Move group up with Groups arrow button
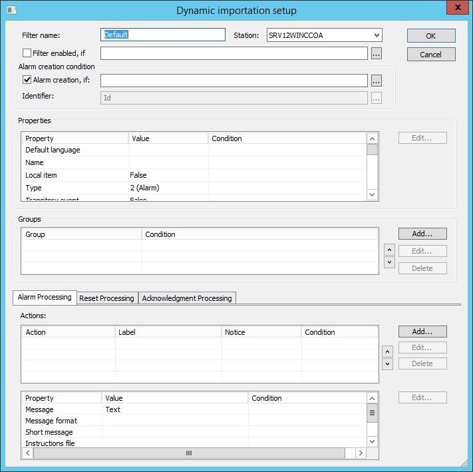Image resolution: width=473 pixels, height=472 pixels. (x=389, y=250)
